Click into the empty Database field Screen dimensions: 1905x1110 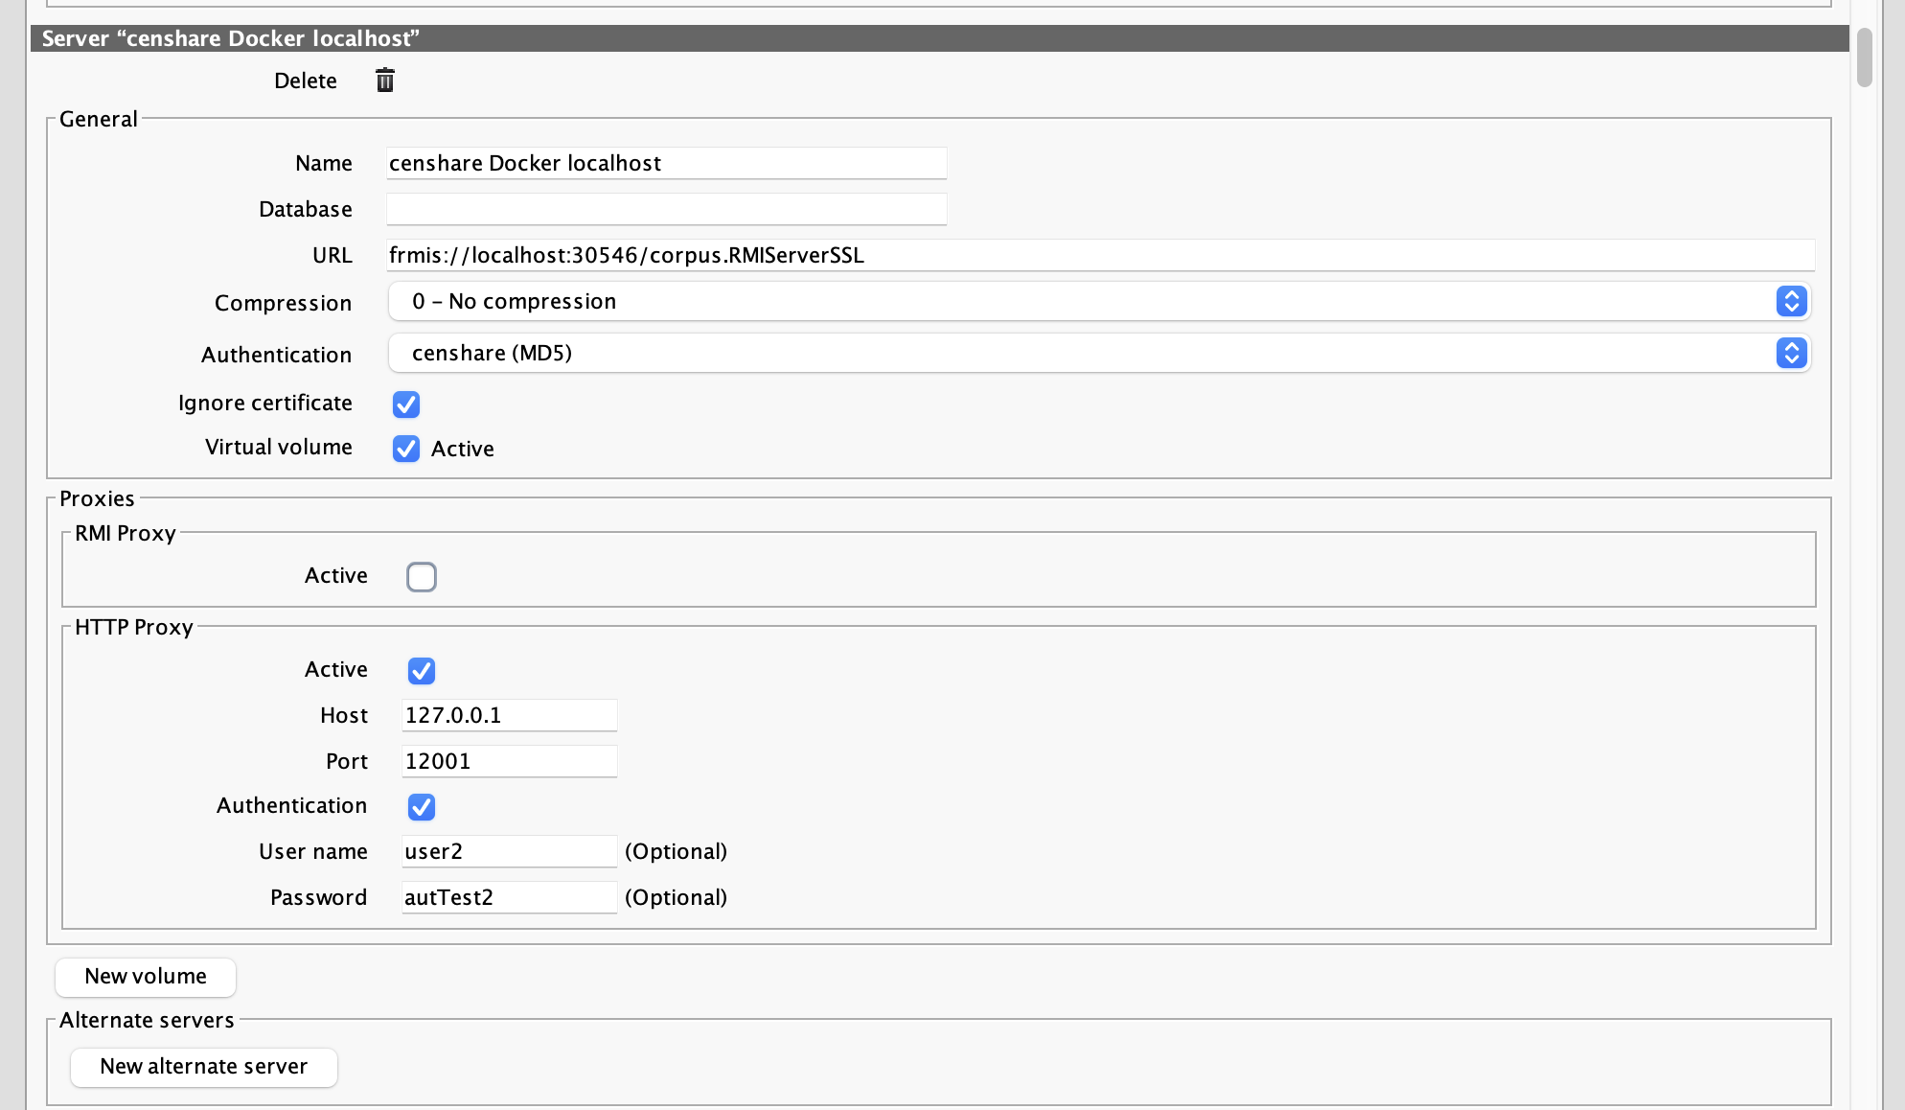coord(666,209)
